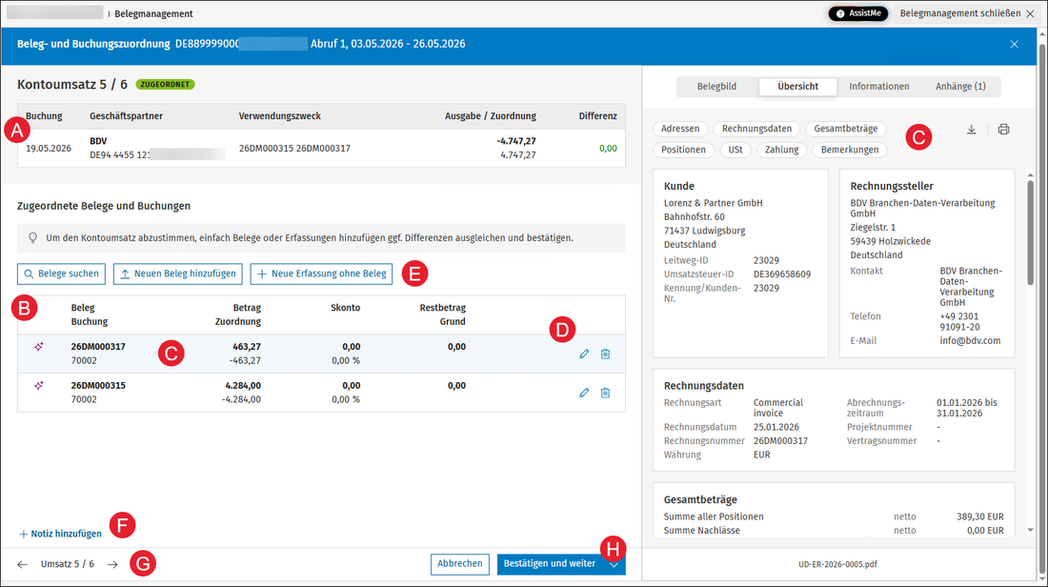
Task: Jump to the Bemerkungen section
Action: (850, 150)
